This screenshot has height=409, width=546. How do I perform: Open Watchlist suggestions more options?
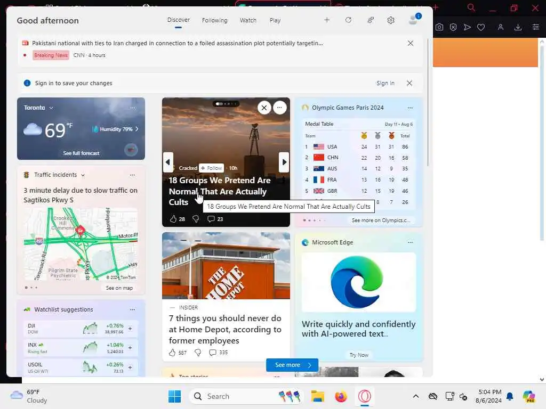(132, 309)
